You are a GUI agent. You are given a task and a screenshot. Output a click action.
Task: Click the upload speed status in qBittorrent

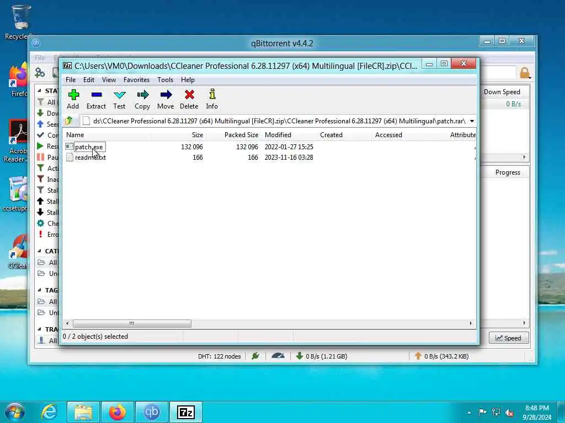pos(441,356)
